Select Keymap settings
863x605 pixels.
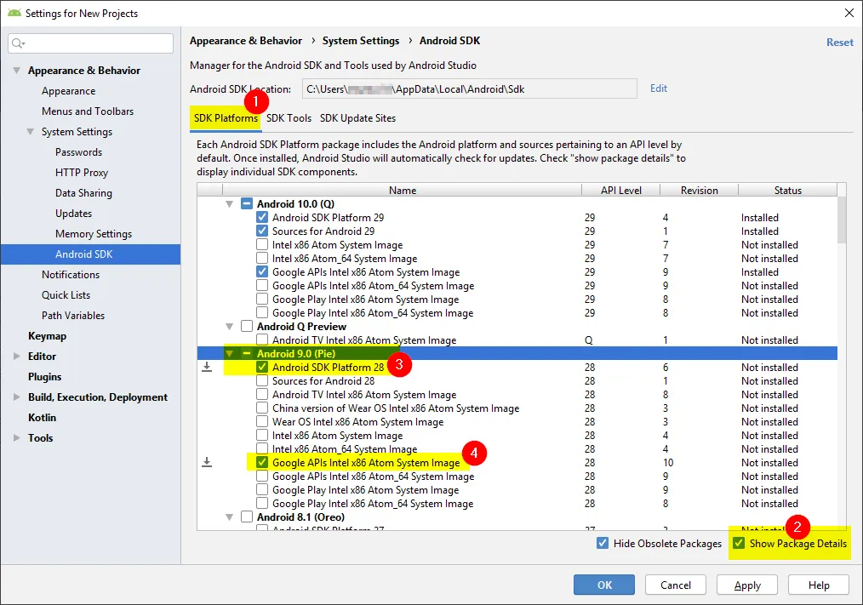[x=48, y=336]
